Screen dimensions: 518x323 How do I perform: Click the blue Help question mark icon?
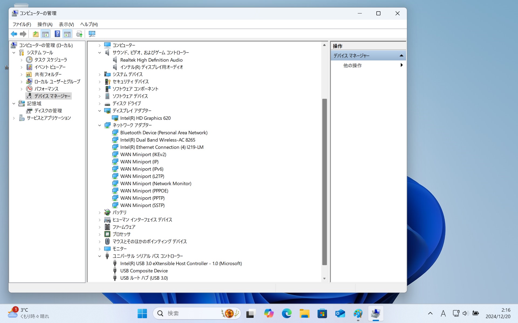(x=57, y=34)
